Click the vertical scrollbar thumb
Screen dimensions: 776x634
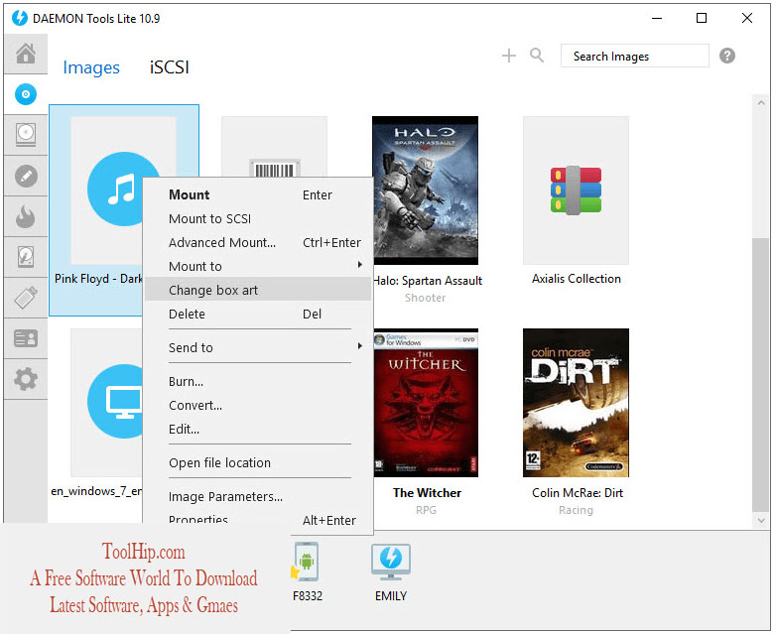[761, 375]
